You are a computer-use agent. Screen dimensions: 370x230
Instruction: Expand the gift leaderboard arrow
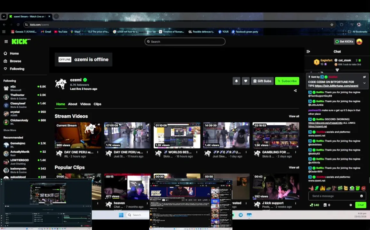coord(337,70)
